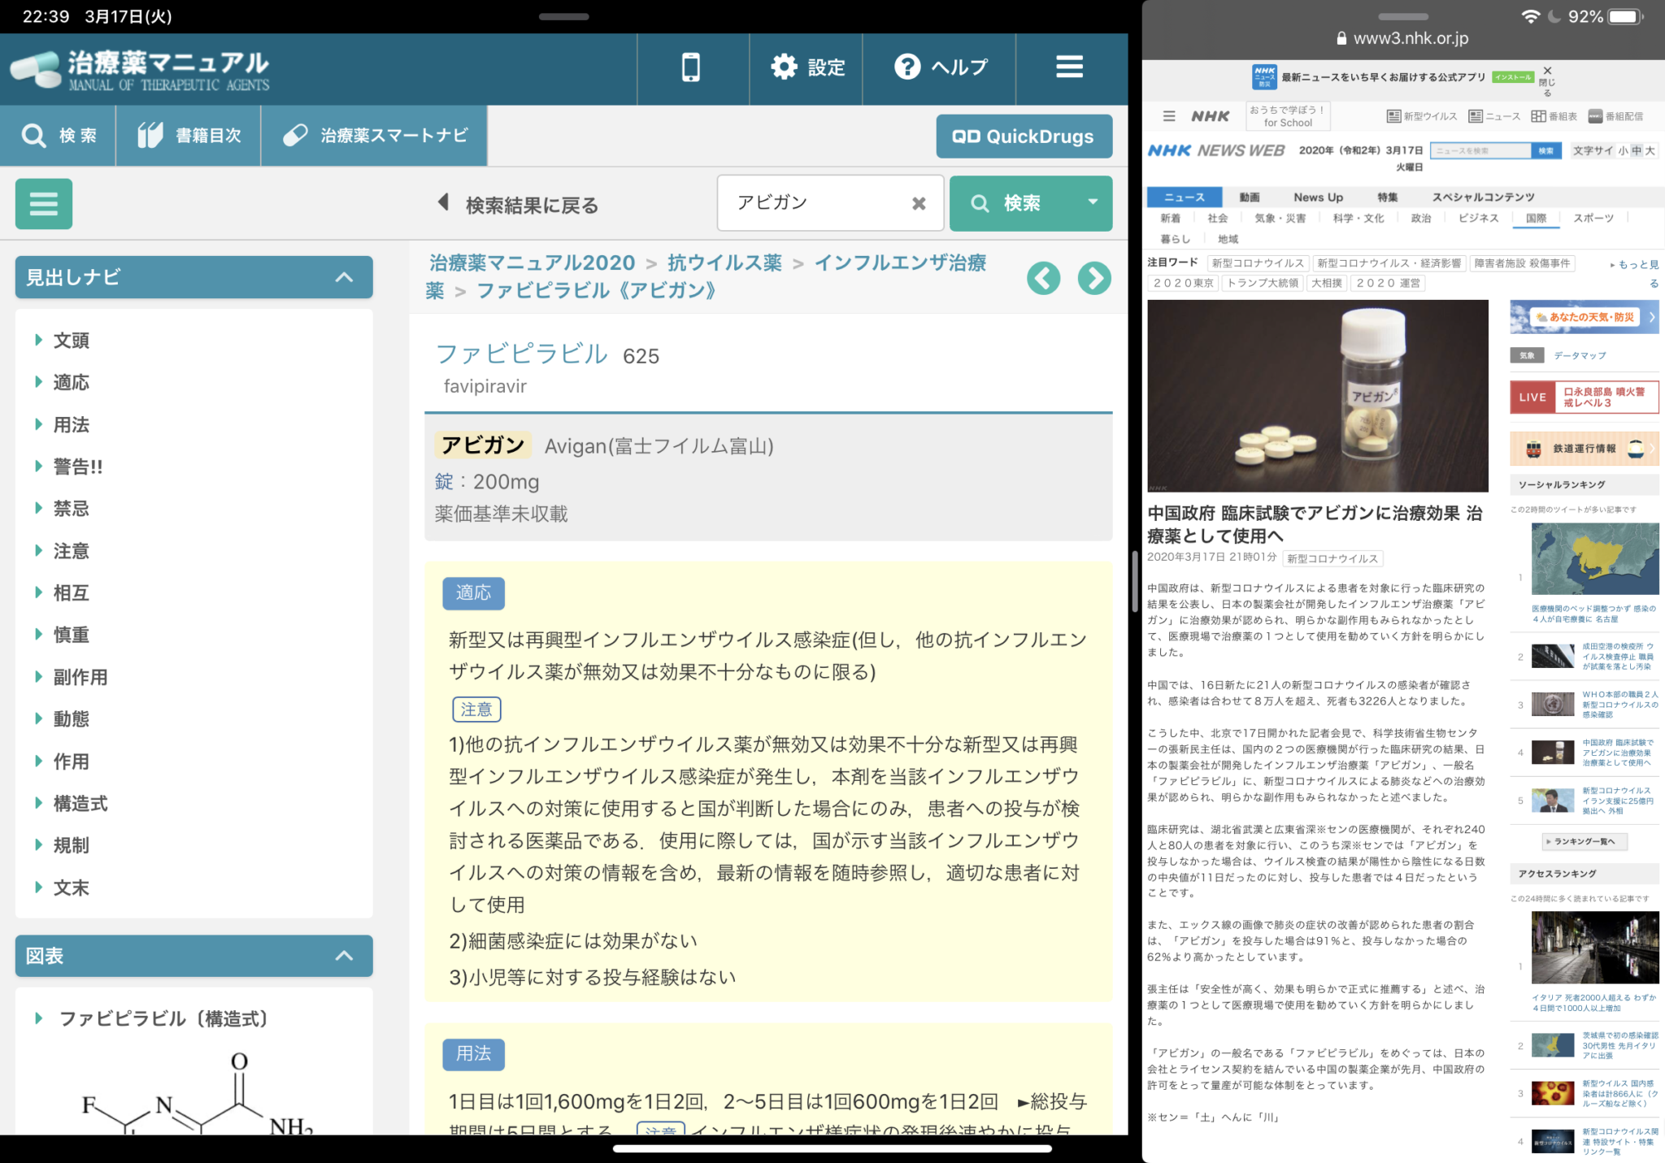This screenshot has width=1665, height=1163.
Task: Open スポーツ news category
Action: (x=1593, y=218)
